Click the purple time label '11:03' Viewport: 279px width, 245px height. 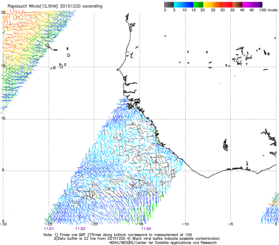[x=80, y=229]
